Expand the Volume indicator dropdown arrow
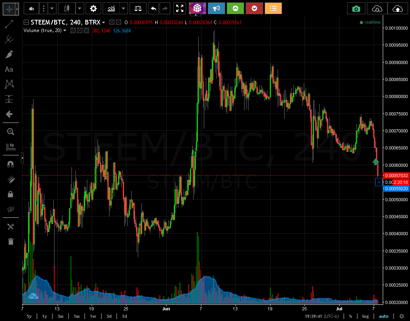Viewport: 410px width, 321px height. [x=65, y=30]
